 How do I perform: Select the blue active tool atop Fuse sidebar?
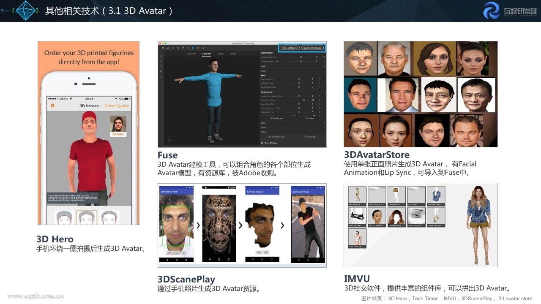click(161, 56)
